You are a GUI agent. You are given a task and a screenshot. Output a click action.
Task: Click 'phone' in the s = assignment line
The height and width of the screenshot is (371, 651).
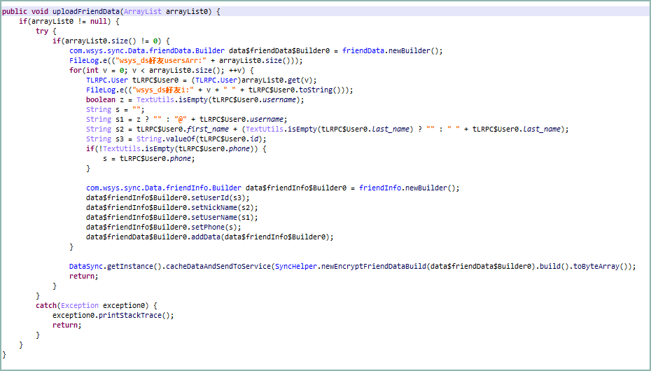(181, 158)
